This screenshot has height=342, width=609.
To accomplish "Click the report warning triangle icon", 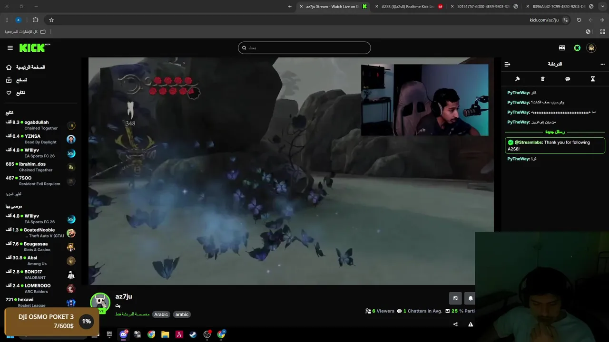I will tap(471, 324).
